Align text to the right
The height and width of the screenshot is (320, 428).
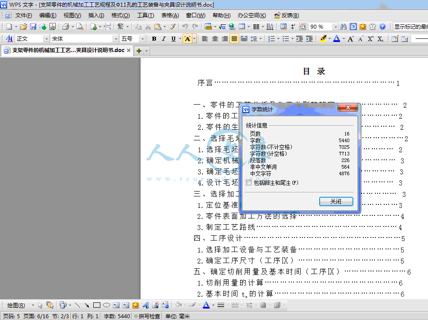coord(225,39)
